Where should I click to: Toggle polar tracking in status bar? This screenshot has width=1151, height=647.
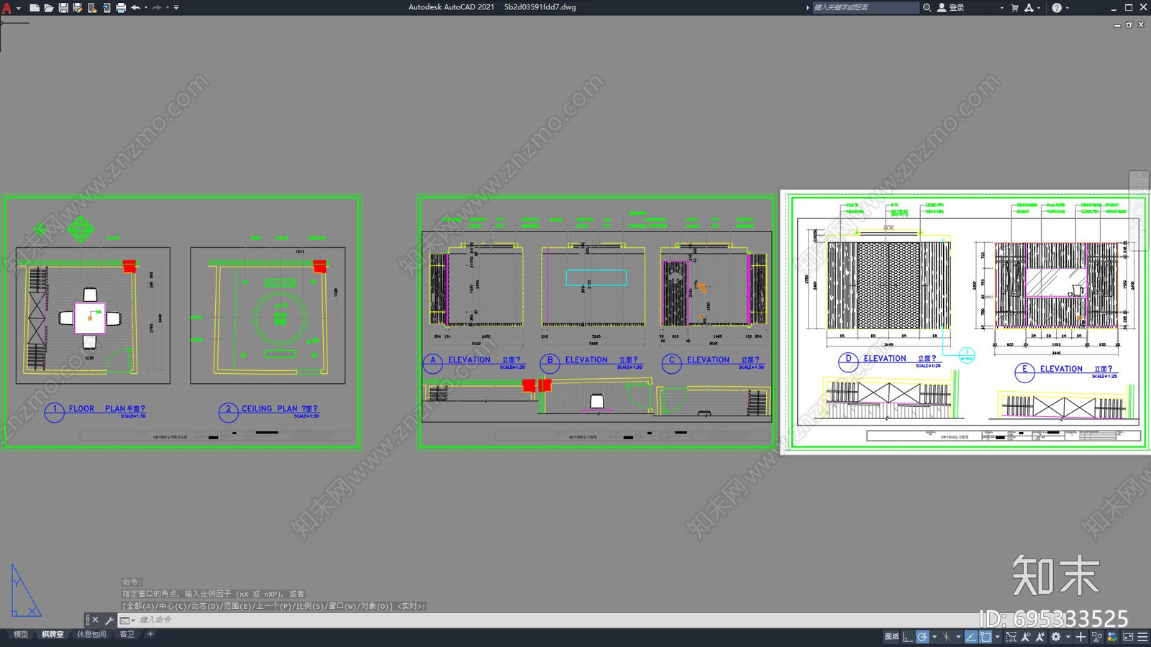coord(922,636)
